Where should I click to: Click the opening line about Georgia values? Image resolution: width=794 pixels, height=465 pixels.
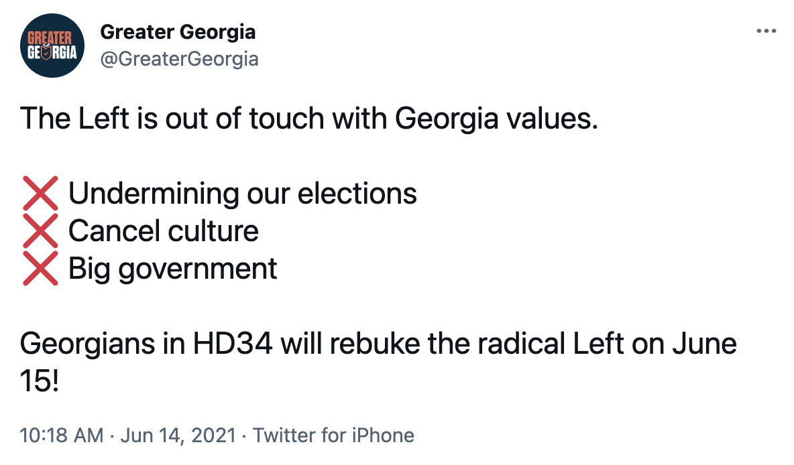coord(308,119)
